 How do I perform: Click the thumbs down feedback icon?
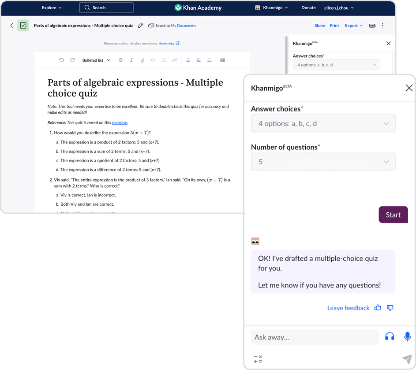click(390, 308)
